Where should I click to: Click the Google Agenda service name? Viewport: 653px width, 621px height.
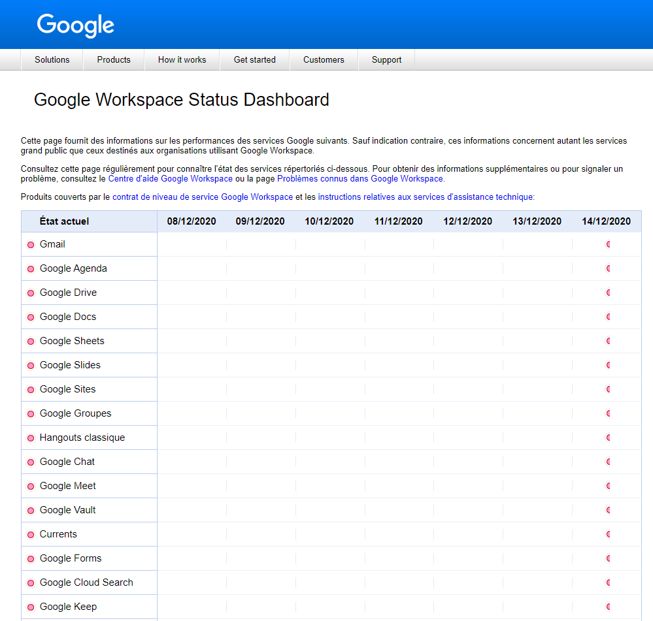pyautogui.click(x=73, y=268)
